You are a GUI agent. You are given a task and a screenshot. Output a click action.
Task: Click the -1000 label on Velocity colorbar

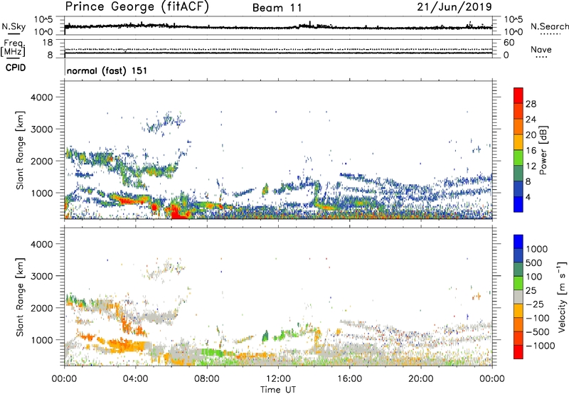click(540, 346)
